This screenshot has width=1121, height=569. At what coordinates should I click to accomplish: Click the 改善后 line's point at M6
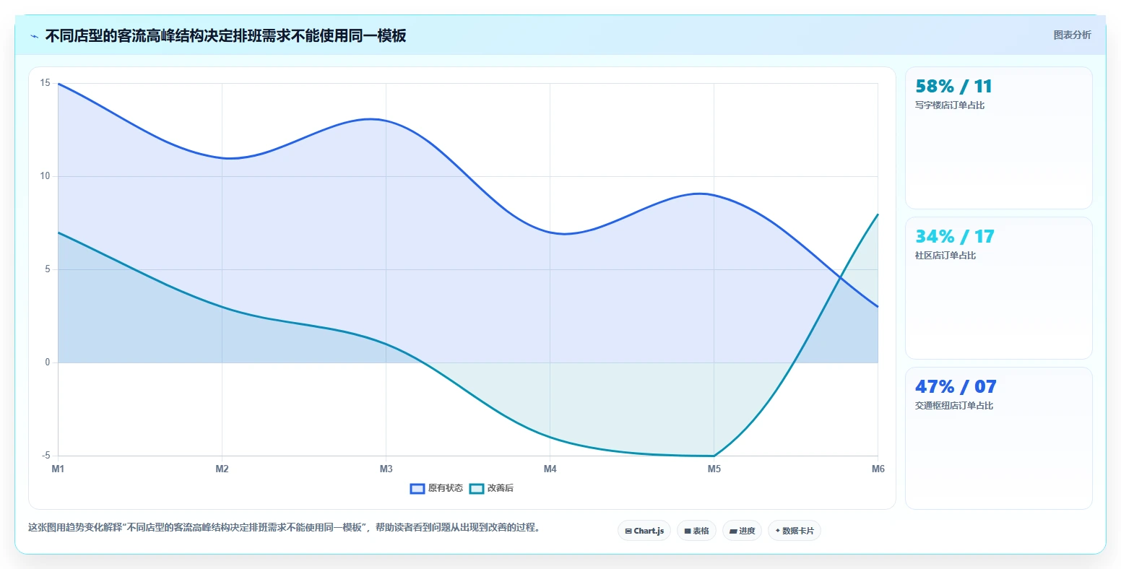(x=878, y=214)
